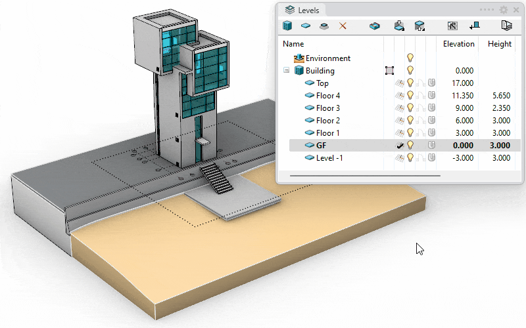Click Floor 2 CPlane grid icon
The width and height of the screenshot is (526, 328).
coord(400,121)
